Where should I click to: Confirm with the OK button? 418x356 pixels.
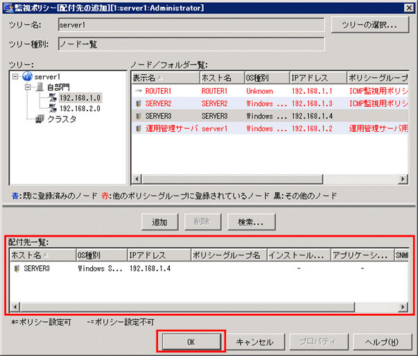191,342
